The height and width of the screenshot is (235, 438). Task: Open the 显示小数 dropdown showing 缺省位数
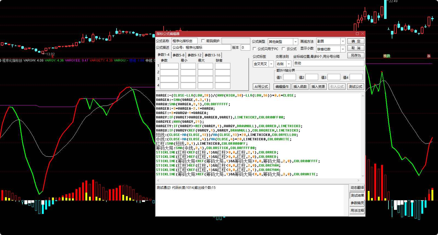343,49
